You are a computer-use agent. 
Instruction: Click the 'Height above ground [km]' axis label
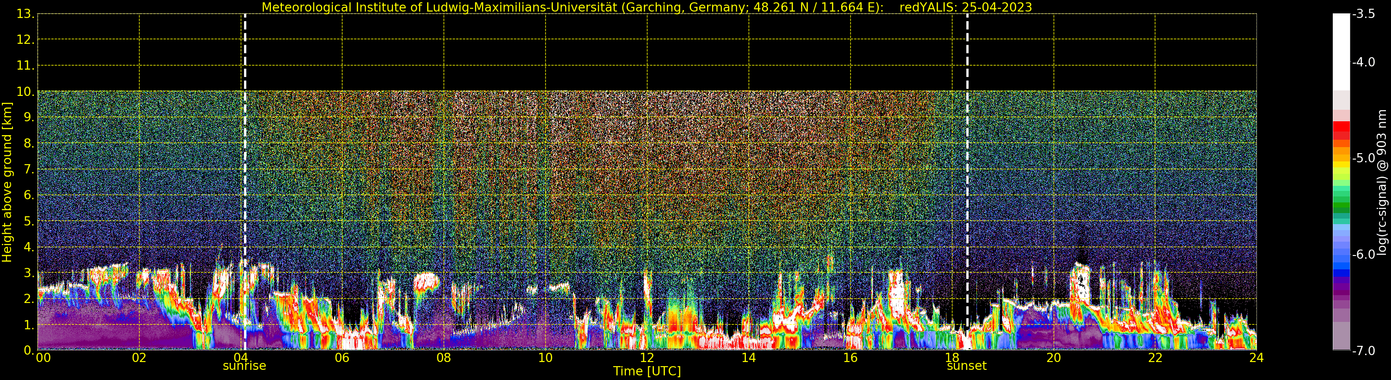[x=7, y=182]
